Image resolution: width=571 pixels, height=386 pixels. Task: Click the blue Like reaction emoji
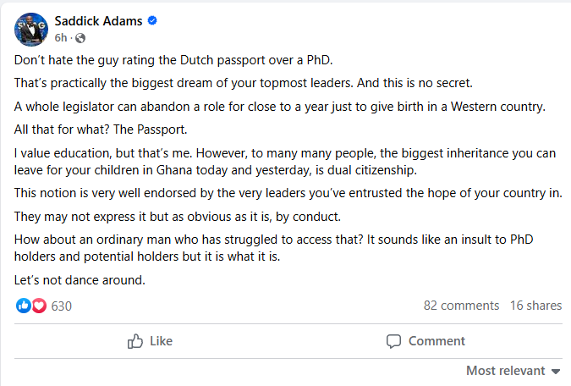pos(24,306)
